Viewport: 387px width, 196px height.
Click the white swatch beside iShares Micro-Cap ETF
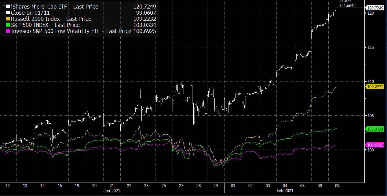click(x=8, y=6)
